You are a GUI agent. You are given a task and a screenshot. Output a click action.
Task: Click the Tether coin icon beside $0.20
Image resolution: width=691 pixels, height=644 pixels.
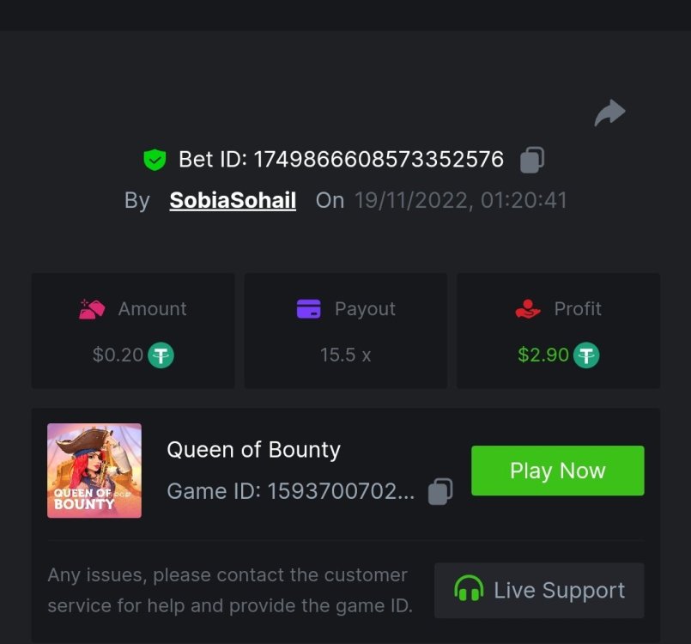pyautogui.click(x=158, y=354)
